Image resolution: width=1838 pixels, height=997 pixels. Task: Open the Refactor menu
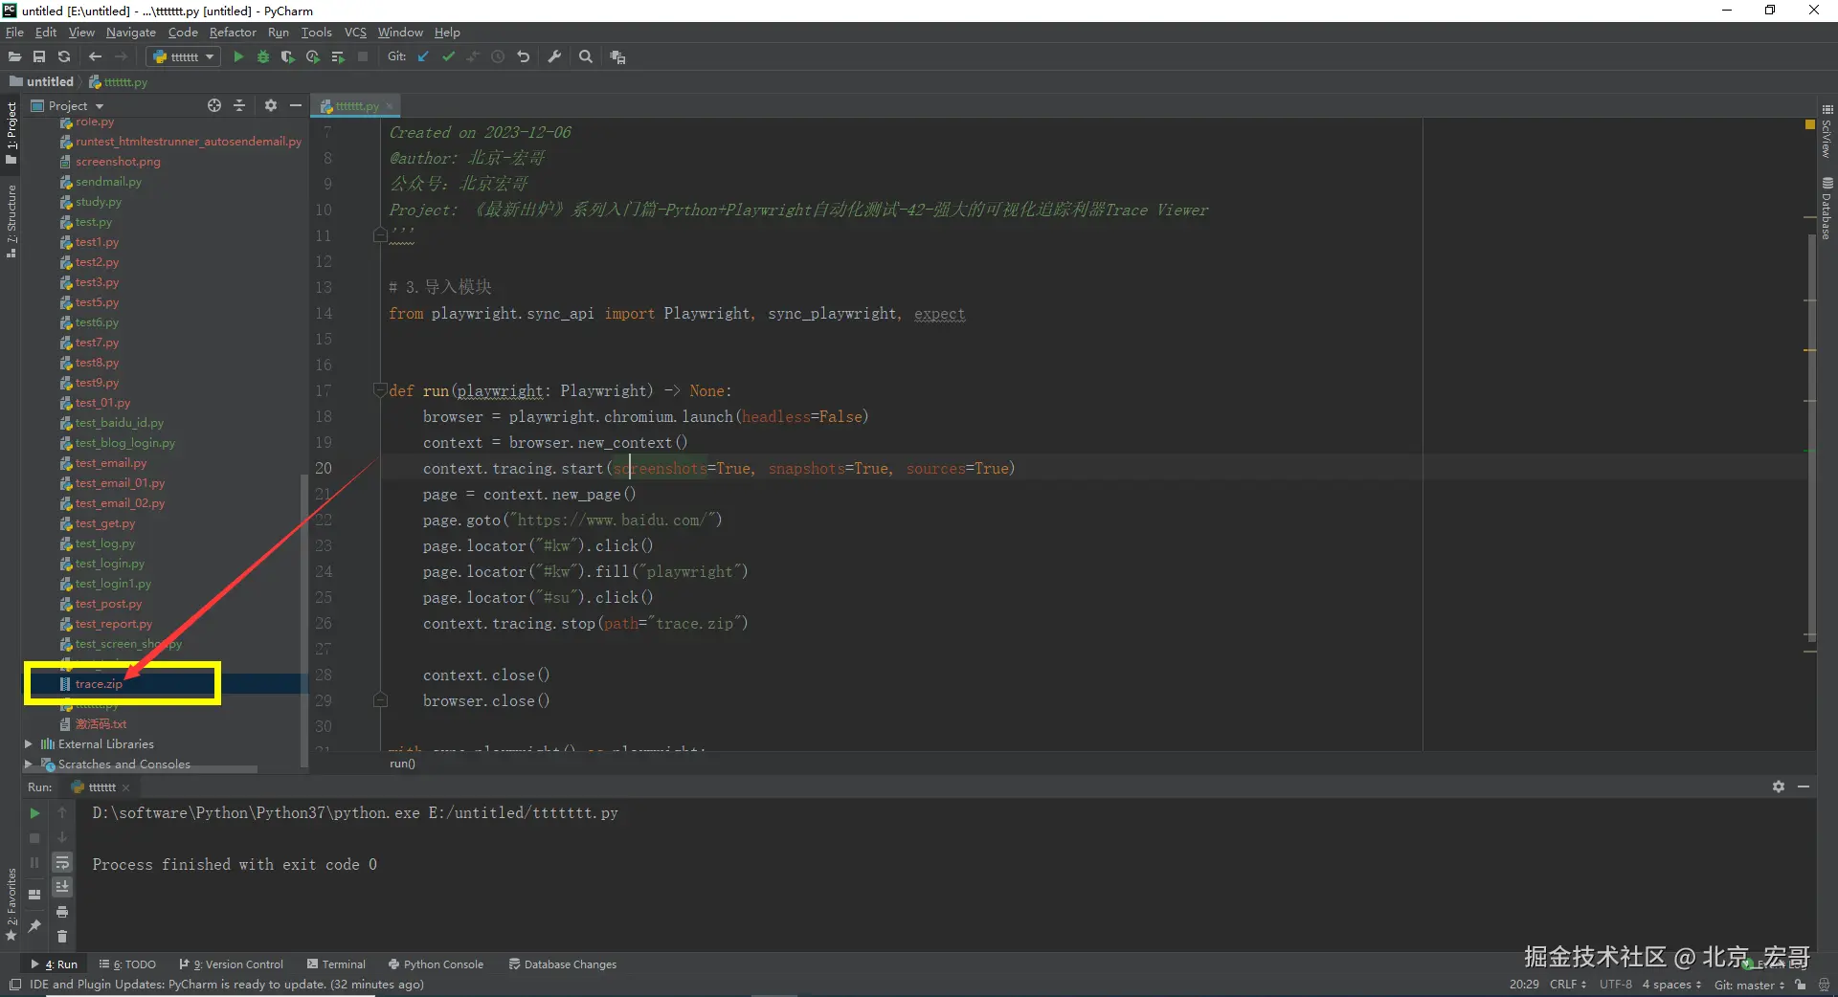[233, 33]
